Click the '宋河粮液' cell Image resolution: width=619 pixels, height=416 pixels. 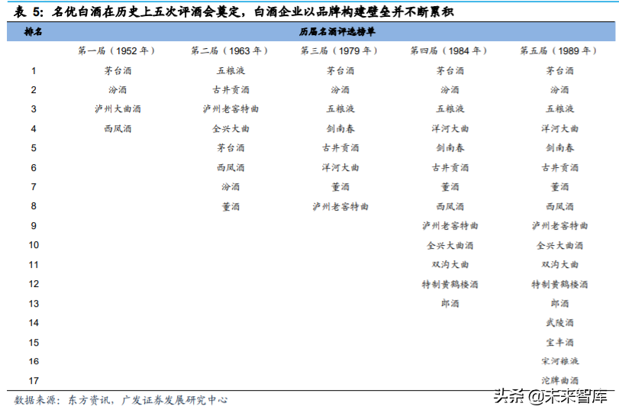point(559,361)
